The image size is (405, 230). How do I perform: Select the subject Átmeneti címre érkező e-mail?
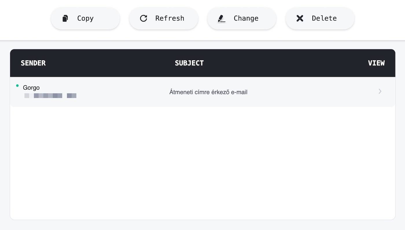click(x=208, y=92)
